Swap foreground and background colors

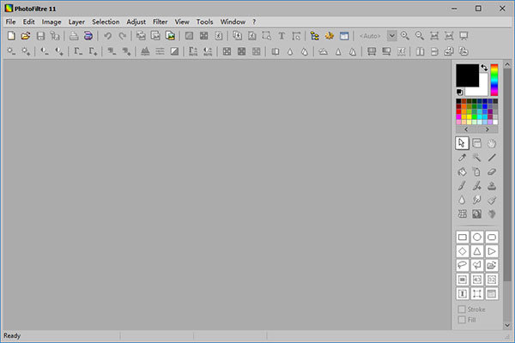484,68
